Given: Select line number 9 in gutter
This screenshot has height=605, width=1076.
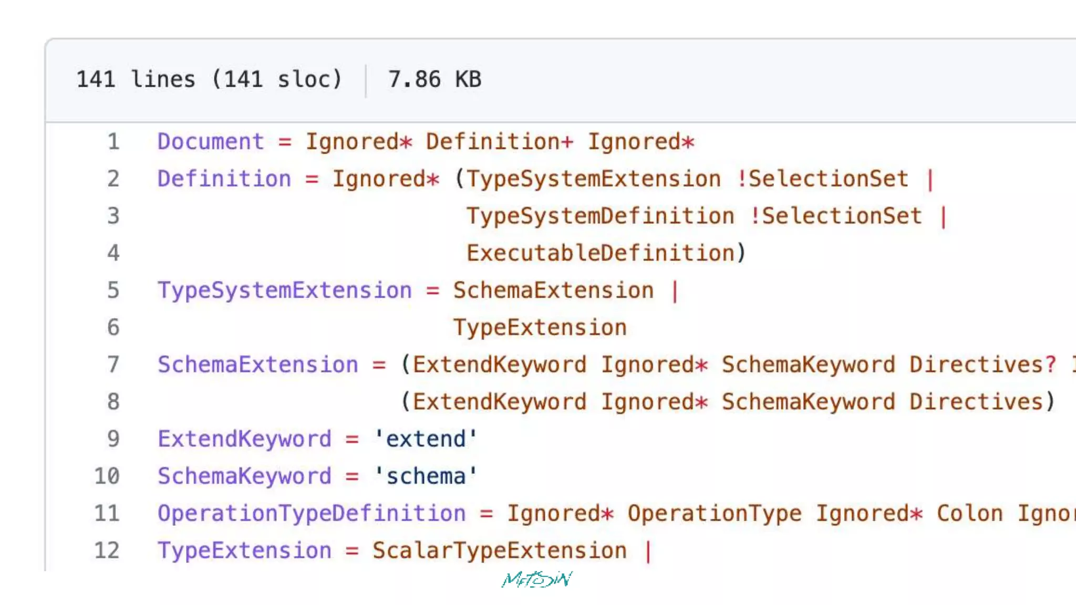Looking at the screenshot, I should click(x=113, y=439).
